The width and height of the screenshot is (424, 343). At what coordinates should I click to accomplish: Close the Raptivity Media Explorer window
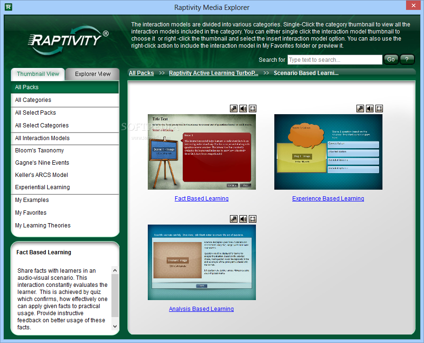[414, 5]
